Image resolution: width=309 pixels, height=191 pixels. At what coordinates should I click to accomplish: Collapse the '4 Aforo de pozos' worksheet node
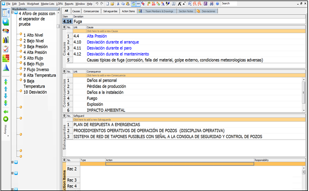(12, 12)
